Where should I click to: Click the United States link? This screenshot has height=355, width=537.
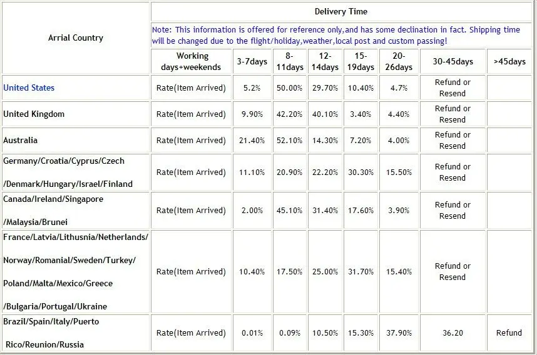[x=29, y=88]
